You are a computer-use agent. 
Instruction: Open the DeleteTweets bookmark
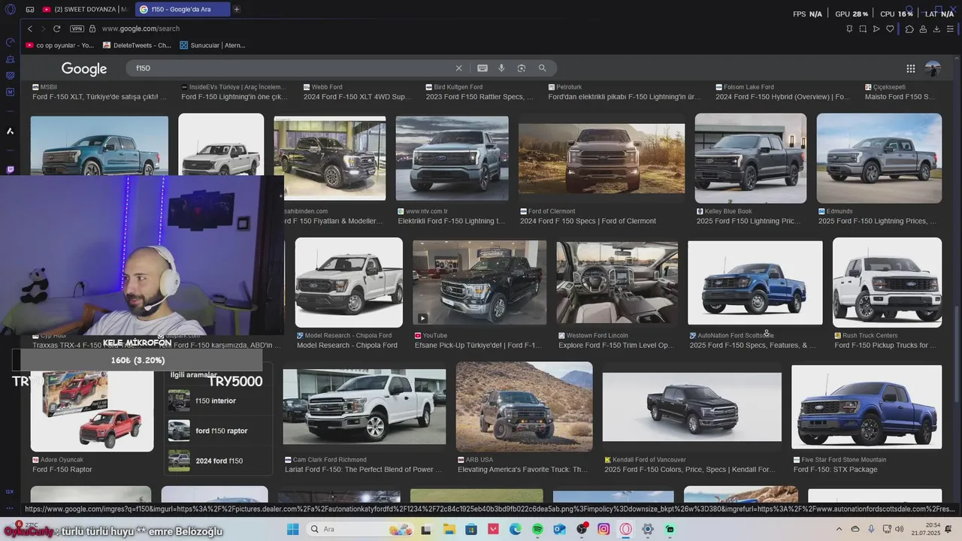click(x=138, y=45)
